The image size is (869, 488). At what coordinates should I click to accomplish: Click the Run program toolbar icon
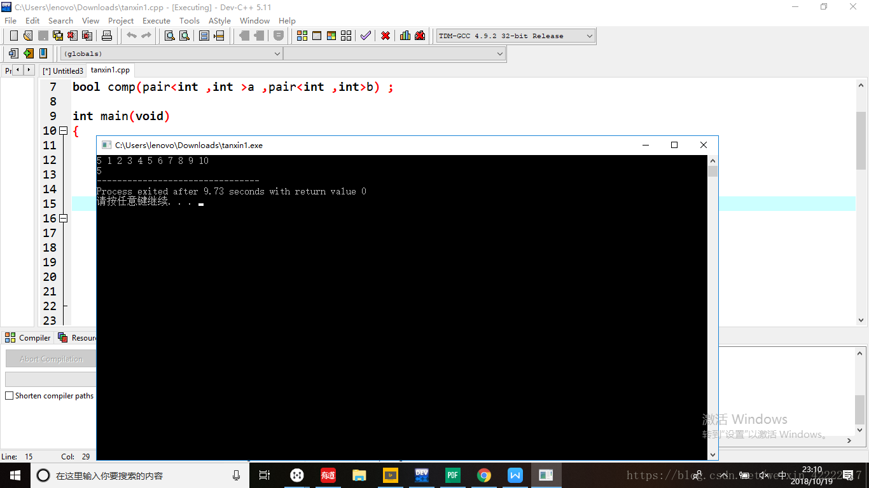(317, 36)
